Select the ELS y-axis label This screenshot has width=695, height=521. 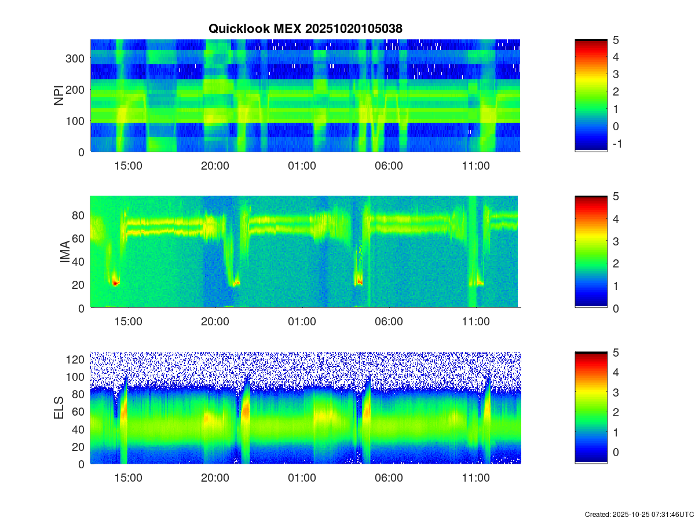[58, 408]
